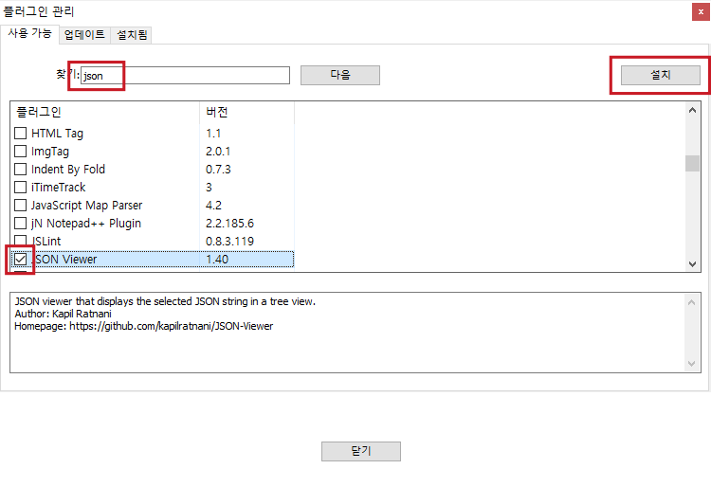Tick the HTML Tag plugin checkbox
The width and height of the screenshot is (711, 487).
[21, 134]
